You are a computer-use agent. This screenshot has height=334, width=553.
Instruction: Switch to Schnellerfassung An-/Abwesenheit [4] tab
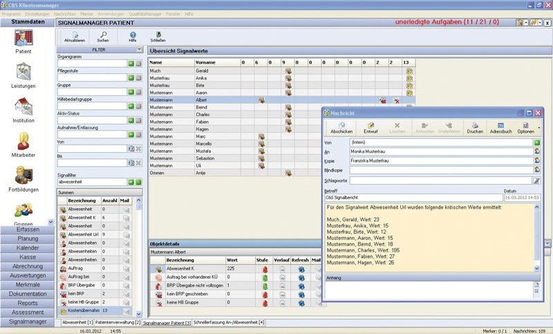point(229,322)
